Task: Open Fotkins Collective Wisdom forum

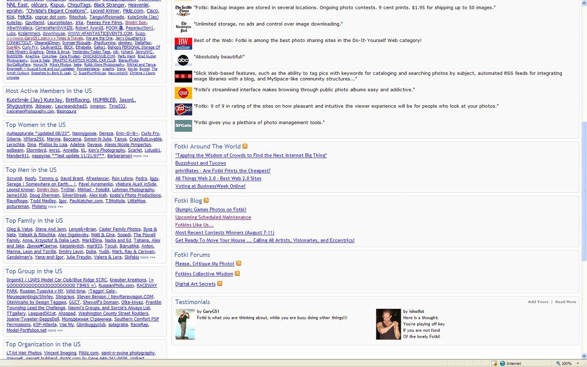Action: click(x=204, y=274)
